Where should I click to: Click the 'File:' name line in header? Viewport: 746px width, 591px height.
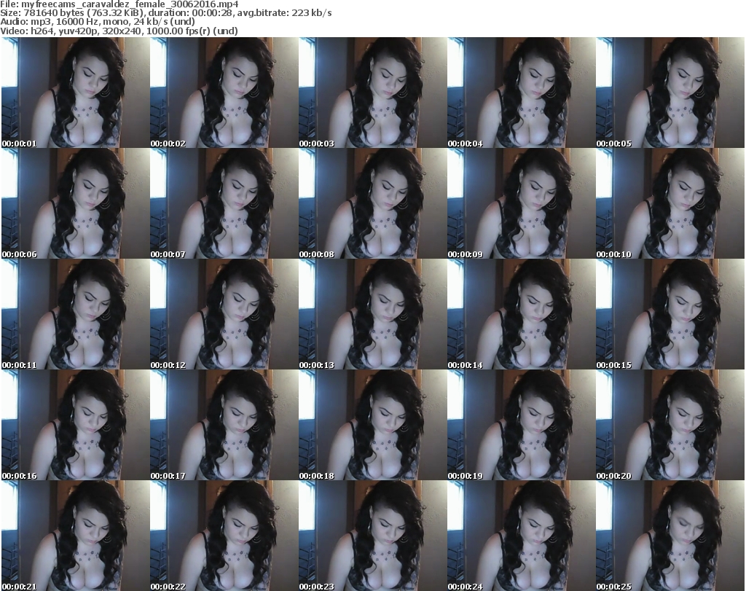tap(119, 4)
